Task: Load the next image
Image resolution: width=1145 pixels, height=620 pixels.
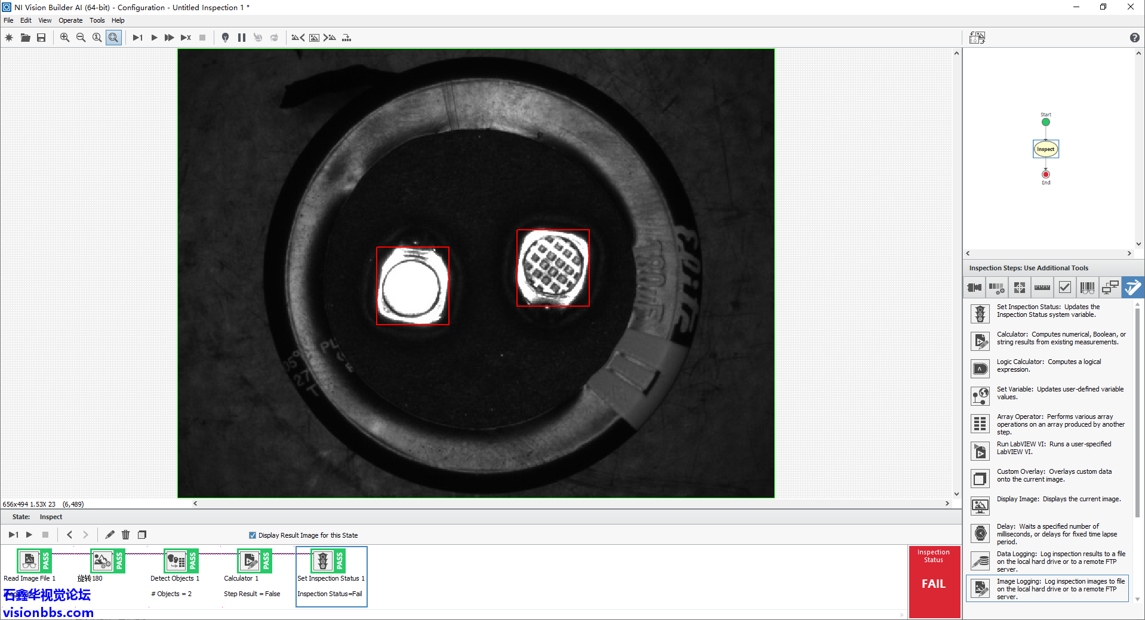Action: pos(330,38)
